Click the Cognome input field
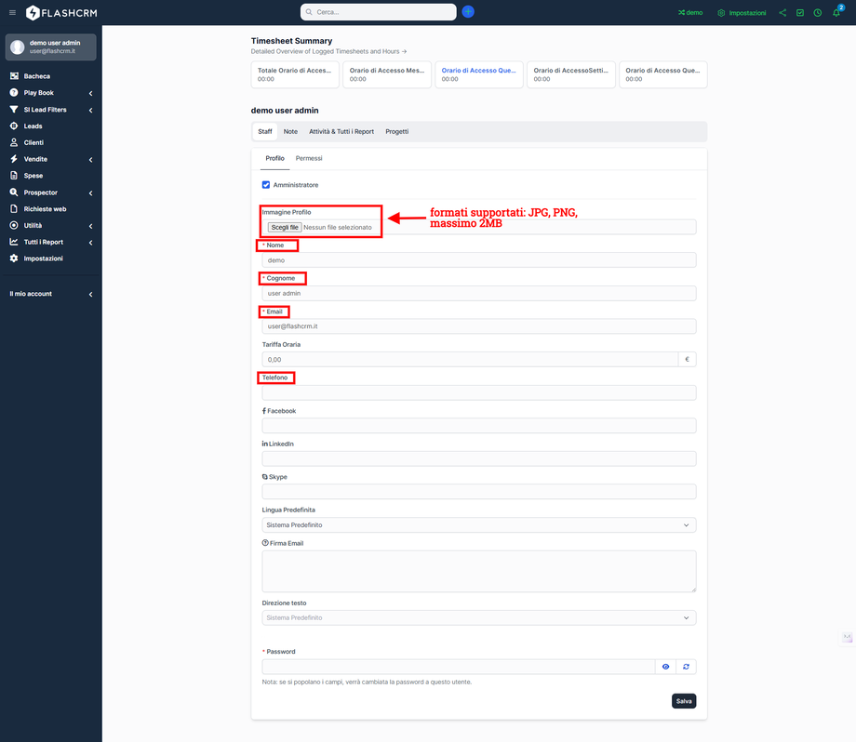Viewport: 856px width, 742px height. [x=479, y=294]
